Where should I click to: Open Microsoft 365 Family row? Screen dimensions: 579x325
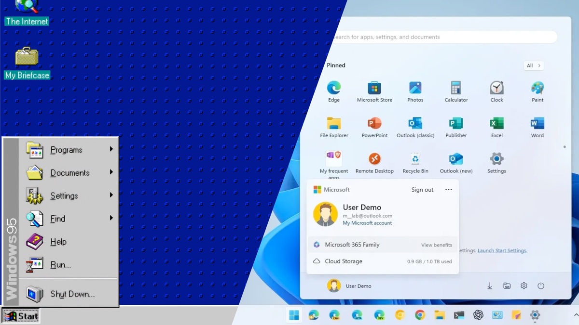pyautogui.click(x=383, y=245)
